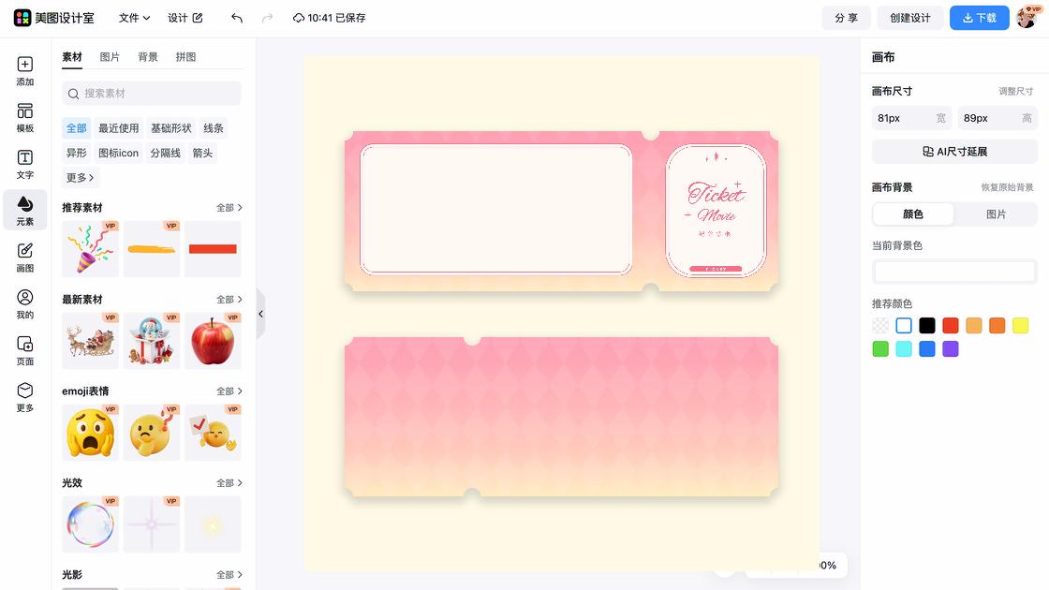Open the 更多 sidebar item with cube icon

pos(24,397)
